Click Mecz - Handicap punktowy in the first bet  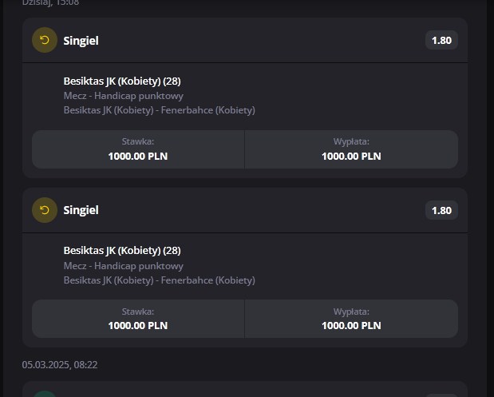coord(123,96)
